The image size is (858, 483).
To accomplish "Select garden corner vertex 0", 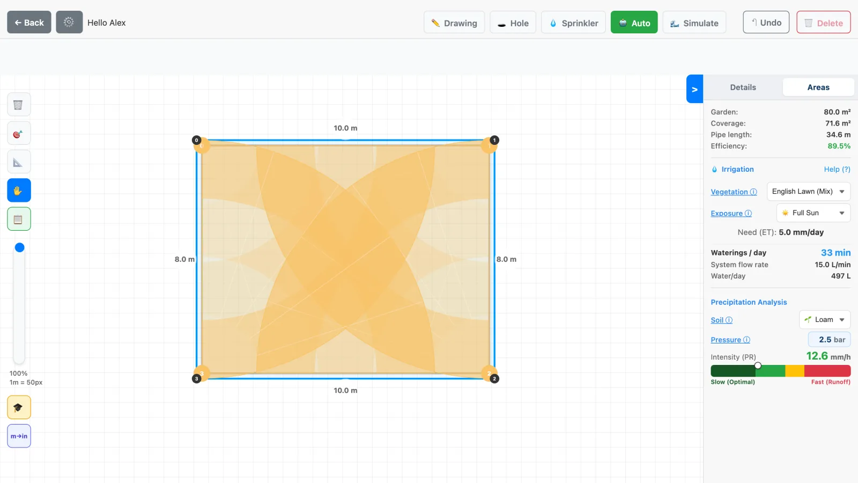I will tap(196, 140).
